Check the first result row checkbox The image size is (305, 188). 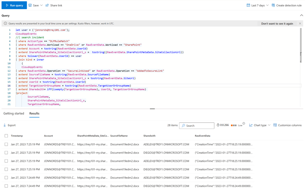pos(6,144)
